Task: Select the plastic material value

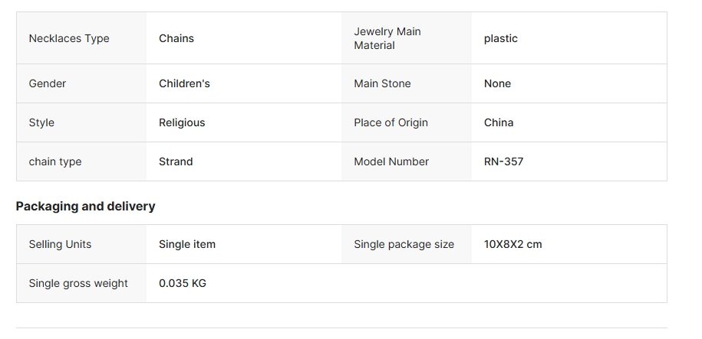Action: coord(501,38)
